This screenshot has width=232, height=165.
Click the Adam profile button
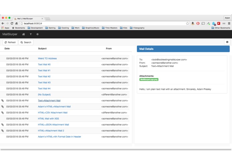227,18
